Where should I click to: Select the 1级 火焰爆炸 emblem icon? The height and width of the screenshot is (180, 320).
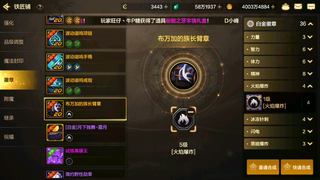coord(254,102)
